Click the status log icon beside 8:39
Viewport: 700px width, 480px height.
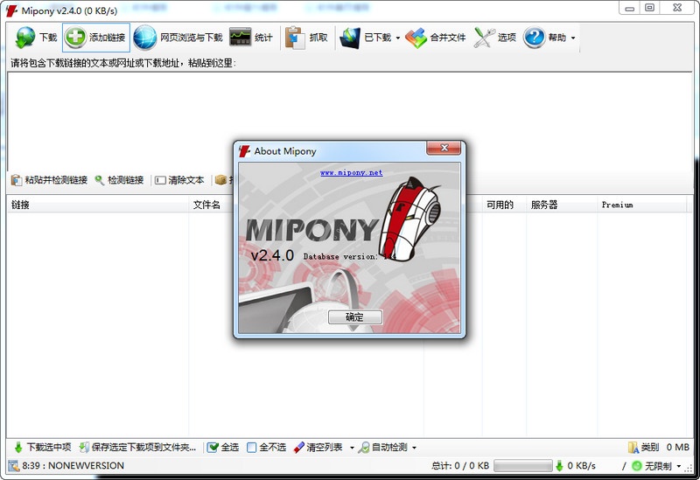(14, 466)
